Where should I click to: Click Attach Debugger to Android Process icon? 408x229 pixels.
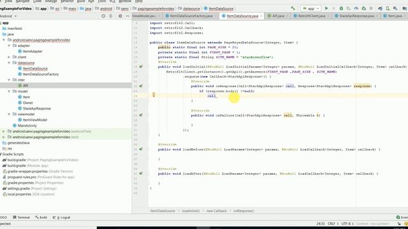pos(364,8)
